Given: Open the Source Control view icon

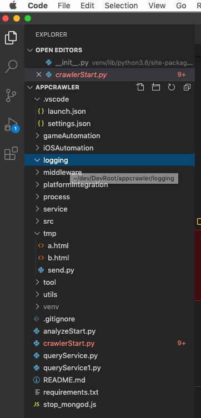Looking at the screenshot, I should (x=11, y=95).
